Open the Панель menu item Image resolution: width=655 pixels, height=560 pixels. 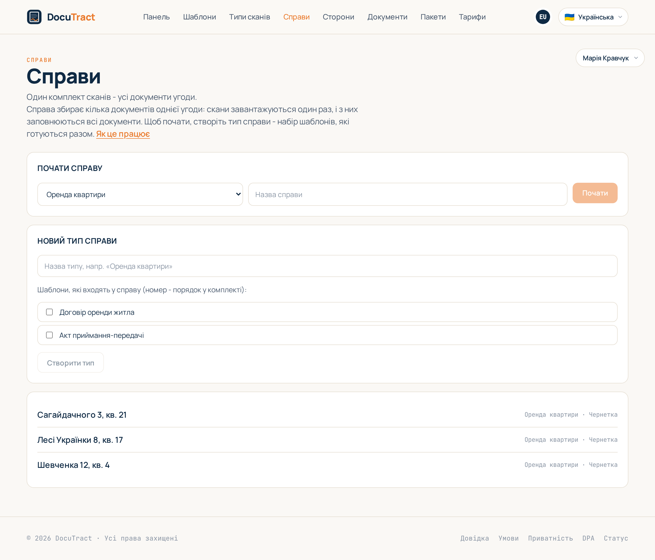pos(157,17)
